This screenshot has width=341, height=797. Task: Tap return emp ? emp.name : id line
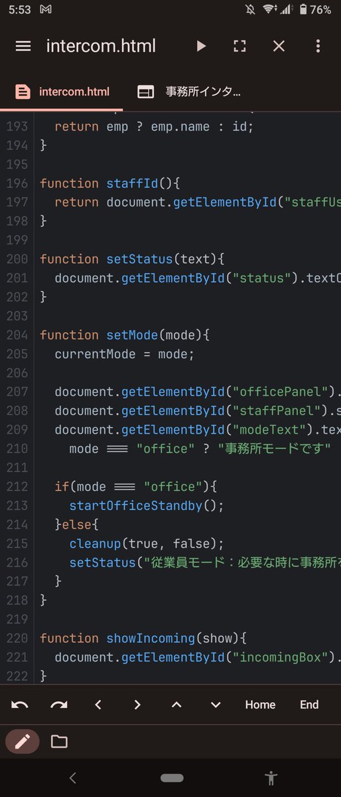click(x=154, y=126)
